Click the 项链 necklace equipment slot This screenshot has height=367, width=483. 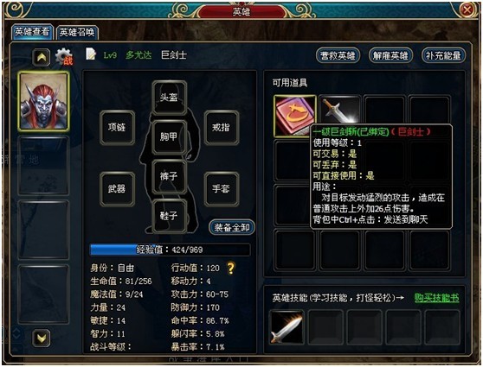point(117,128)
